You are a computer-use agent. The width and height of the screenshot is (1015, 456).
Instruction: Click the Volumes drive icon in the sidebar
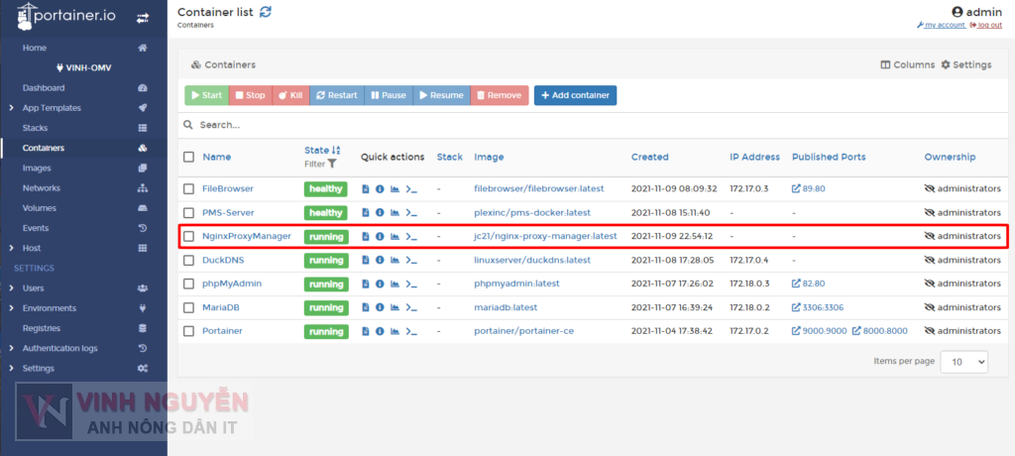pos(143,208)
